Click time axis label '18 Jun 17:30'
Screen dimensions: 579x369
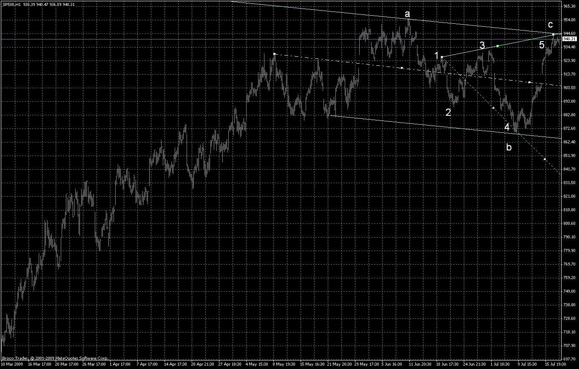448,364
